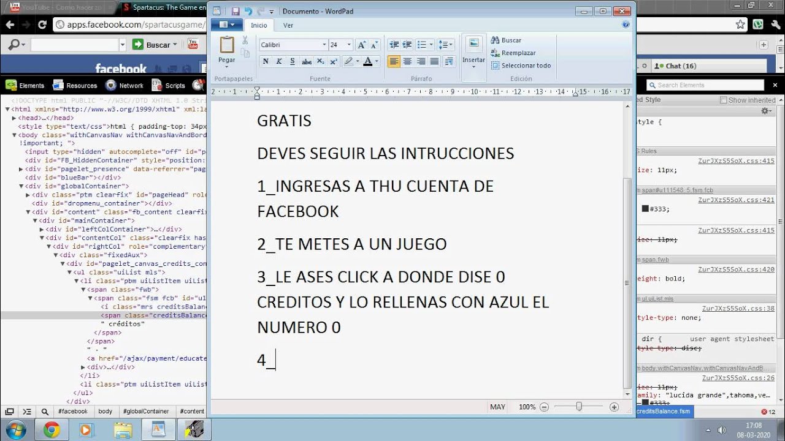
Task: Switch to the Inicio ribbon tab
Action: (x=259, y=25)
